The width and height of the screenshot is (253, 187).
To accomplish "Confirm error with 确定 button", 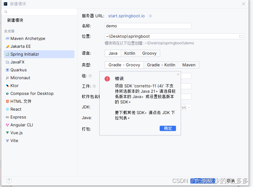I will pyautogui.click(x=168, y=128).
